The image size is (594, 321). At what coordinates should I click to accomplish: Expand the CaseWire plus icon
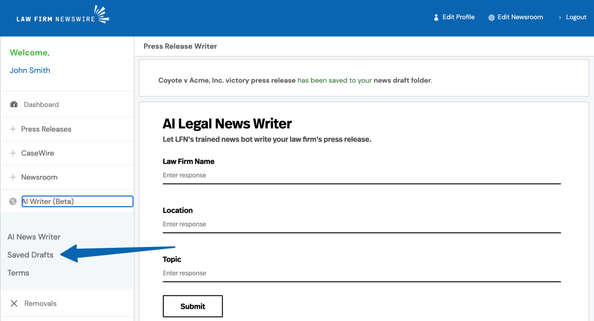(x=13, y=153)
